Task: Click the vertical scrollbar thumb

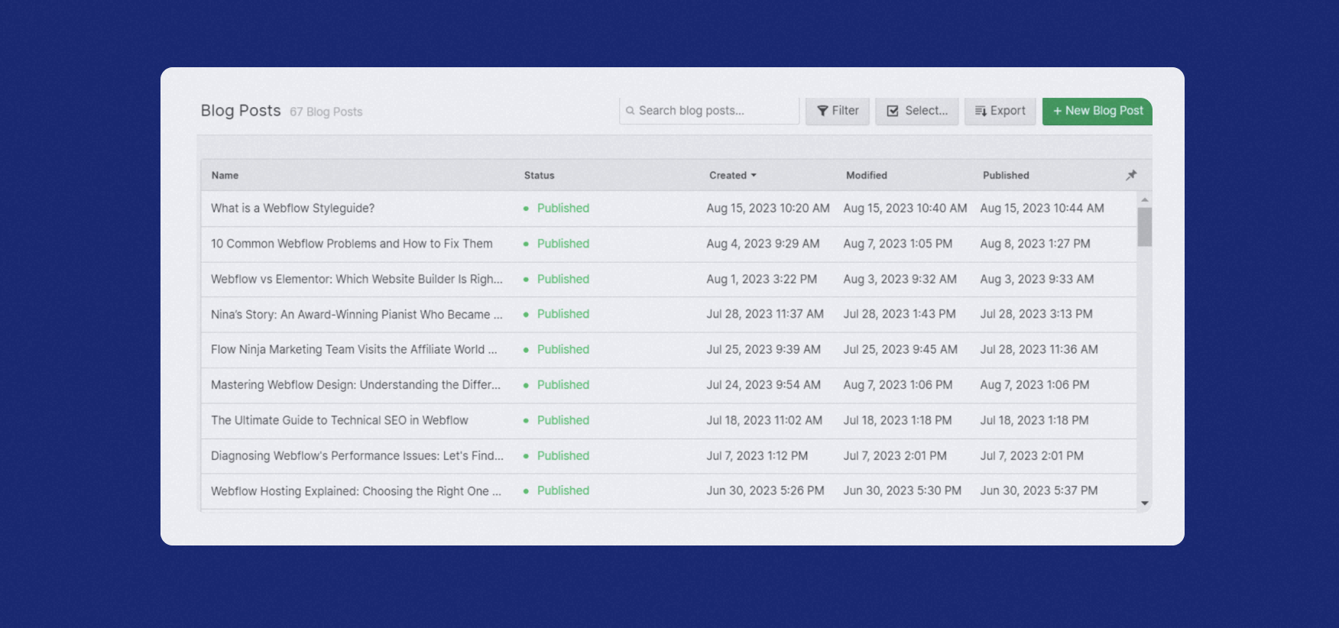Action: pyautogui.click(x=1144, y=226)
